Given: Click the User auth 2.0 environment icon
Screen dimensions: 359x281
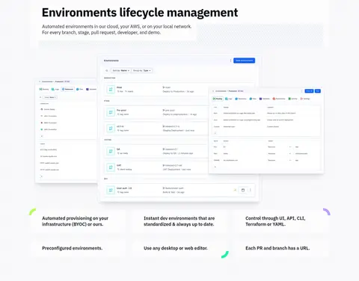Looking at the screenshot, I should click(x=111, y=191).
